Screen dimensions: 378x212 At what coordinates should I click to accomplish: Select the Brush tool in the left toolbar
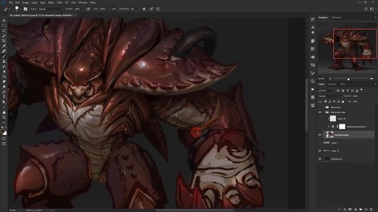[x=4, y=57]
